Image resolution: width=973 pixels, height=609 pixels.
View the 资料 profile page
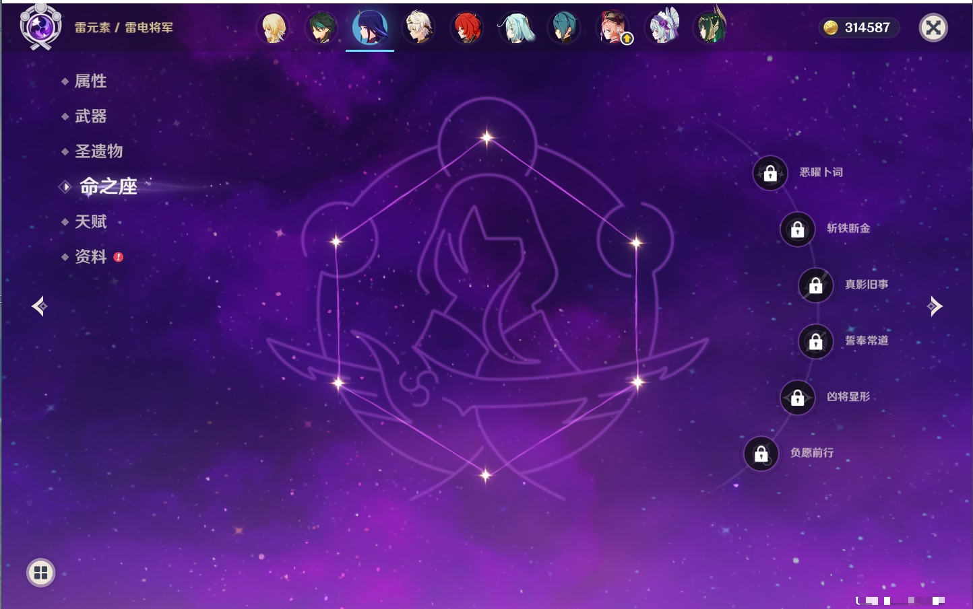[x=90, y=256]
